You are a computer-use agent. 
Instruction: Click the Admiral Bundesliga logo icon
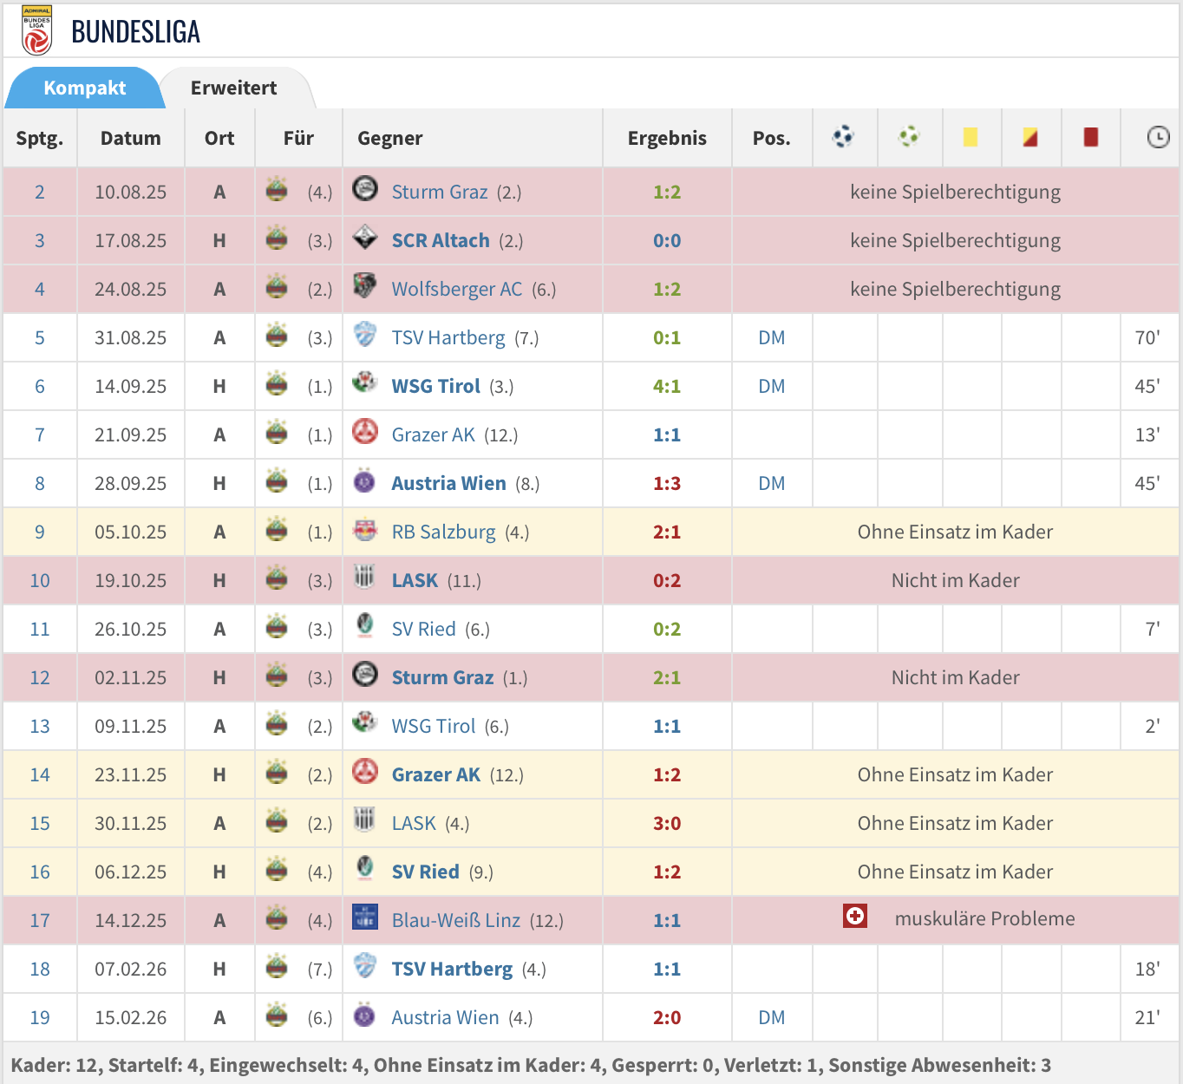pos(36,30)
